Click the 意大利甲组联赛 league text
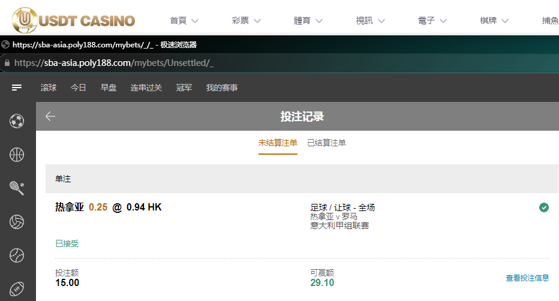The image size is (559, 301). 339,225
